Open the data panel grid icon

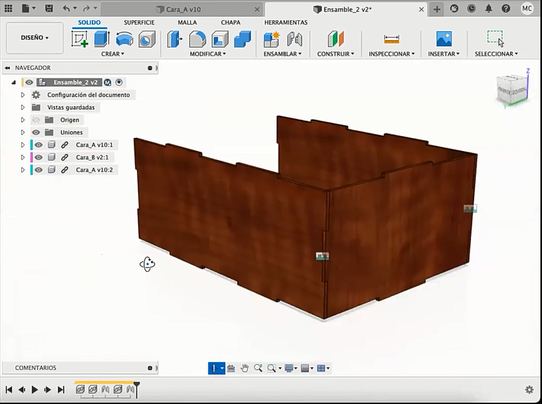(8, 9)
